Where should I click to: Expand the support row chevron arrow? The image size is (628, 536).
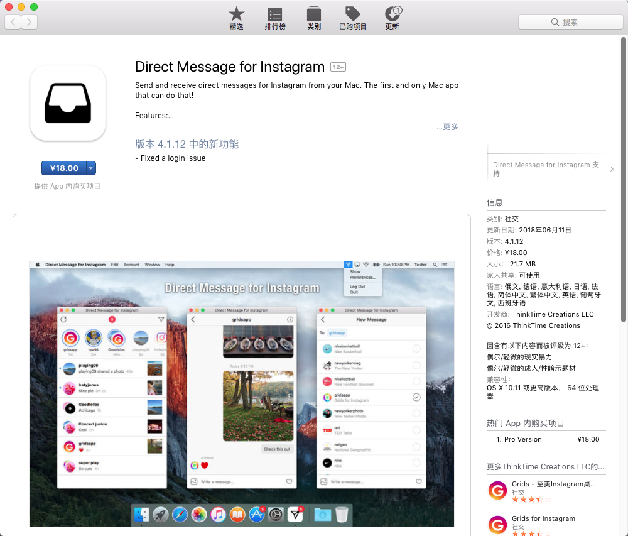coord(612,169)
